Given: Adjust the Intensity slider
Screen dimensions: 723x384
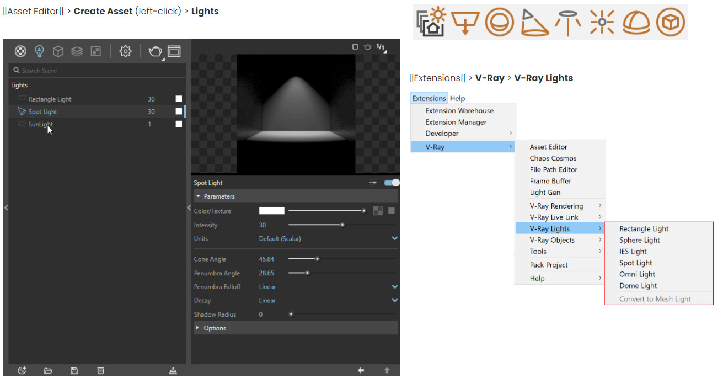Looking at the screenshot, I should tap(342, 225).
